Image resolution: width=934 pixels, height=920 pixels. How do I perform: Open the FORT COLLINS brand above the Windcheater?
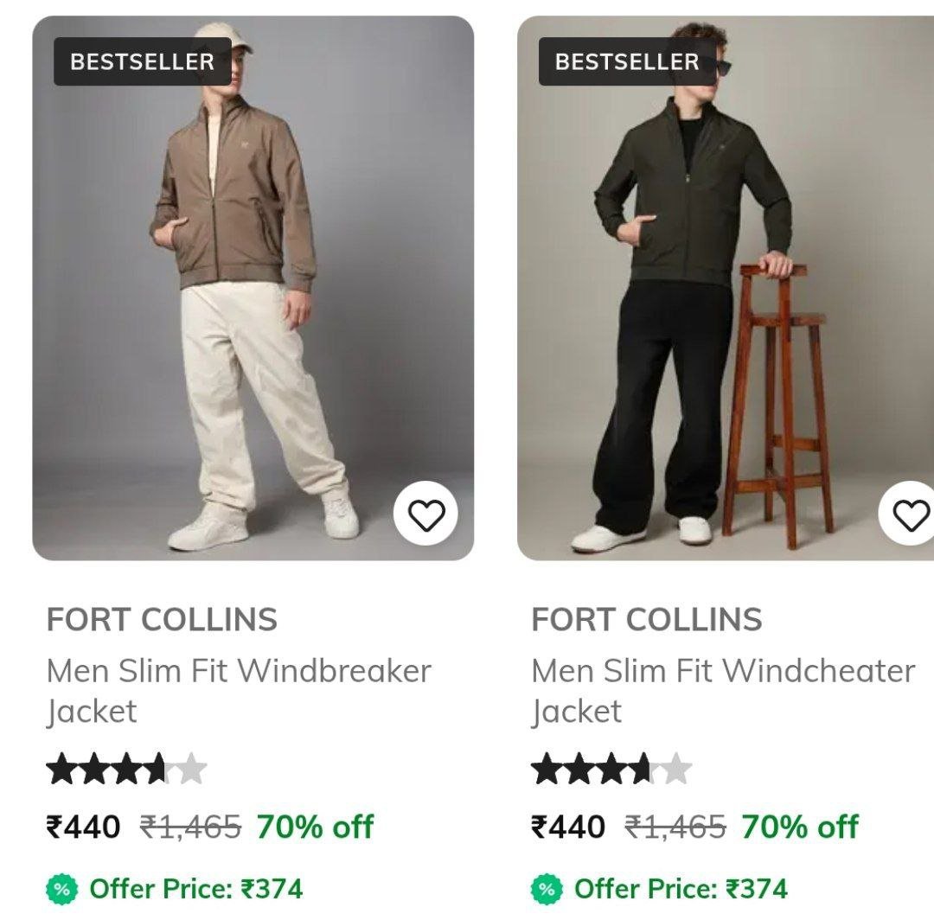pyautogui.click(x=647, y=619)
